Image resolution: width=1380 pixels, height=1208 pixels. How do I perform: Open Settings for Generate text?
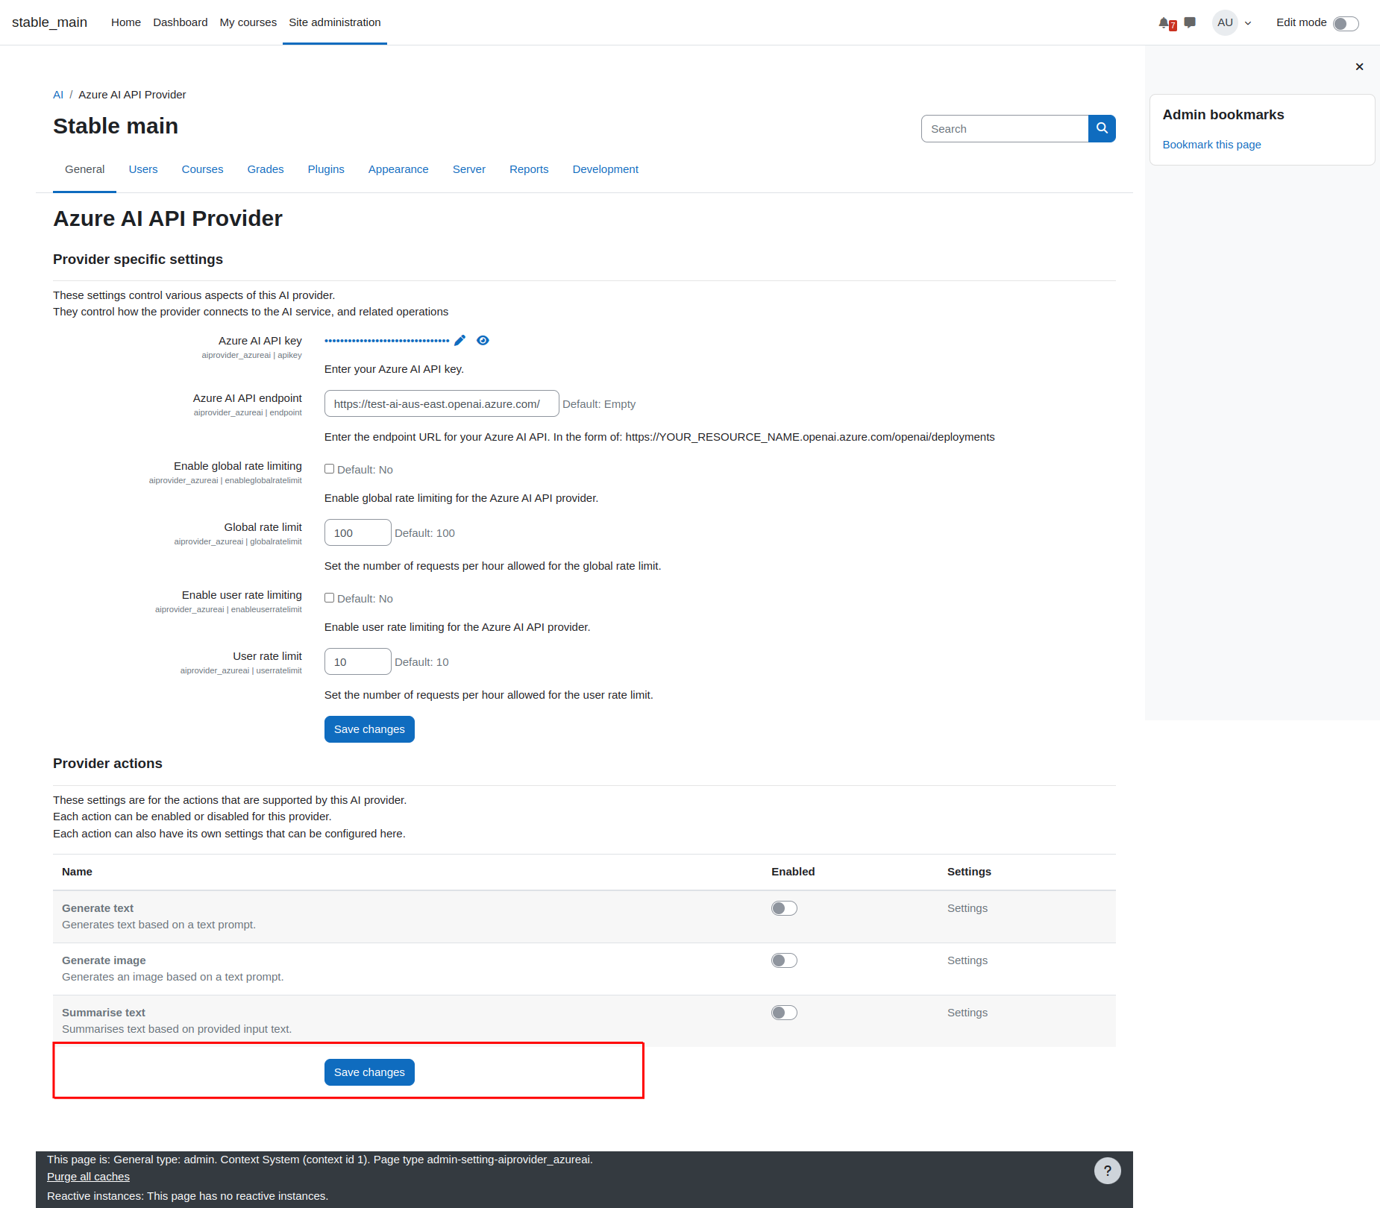pyautogui.click(x=967, y=908)
